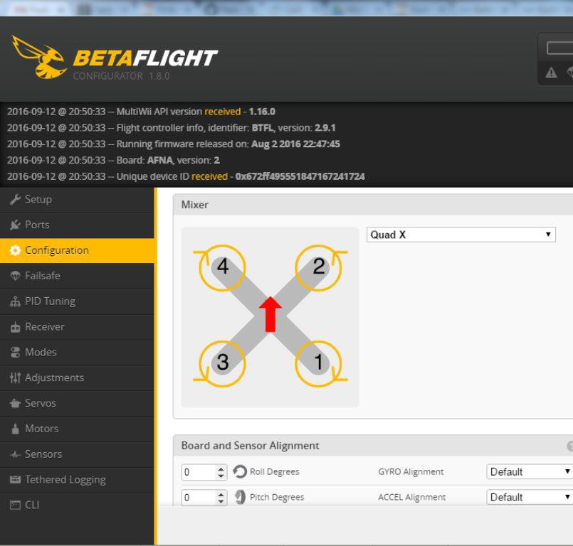
Task: Open the CLI tab
Action: 33,505
